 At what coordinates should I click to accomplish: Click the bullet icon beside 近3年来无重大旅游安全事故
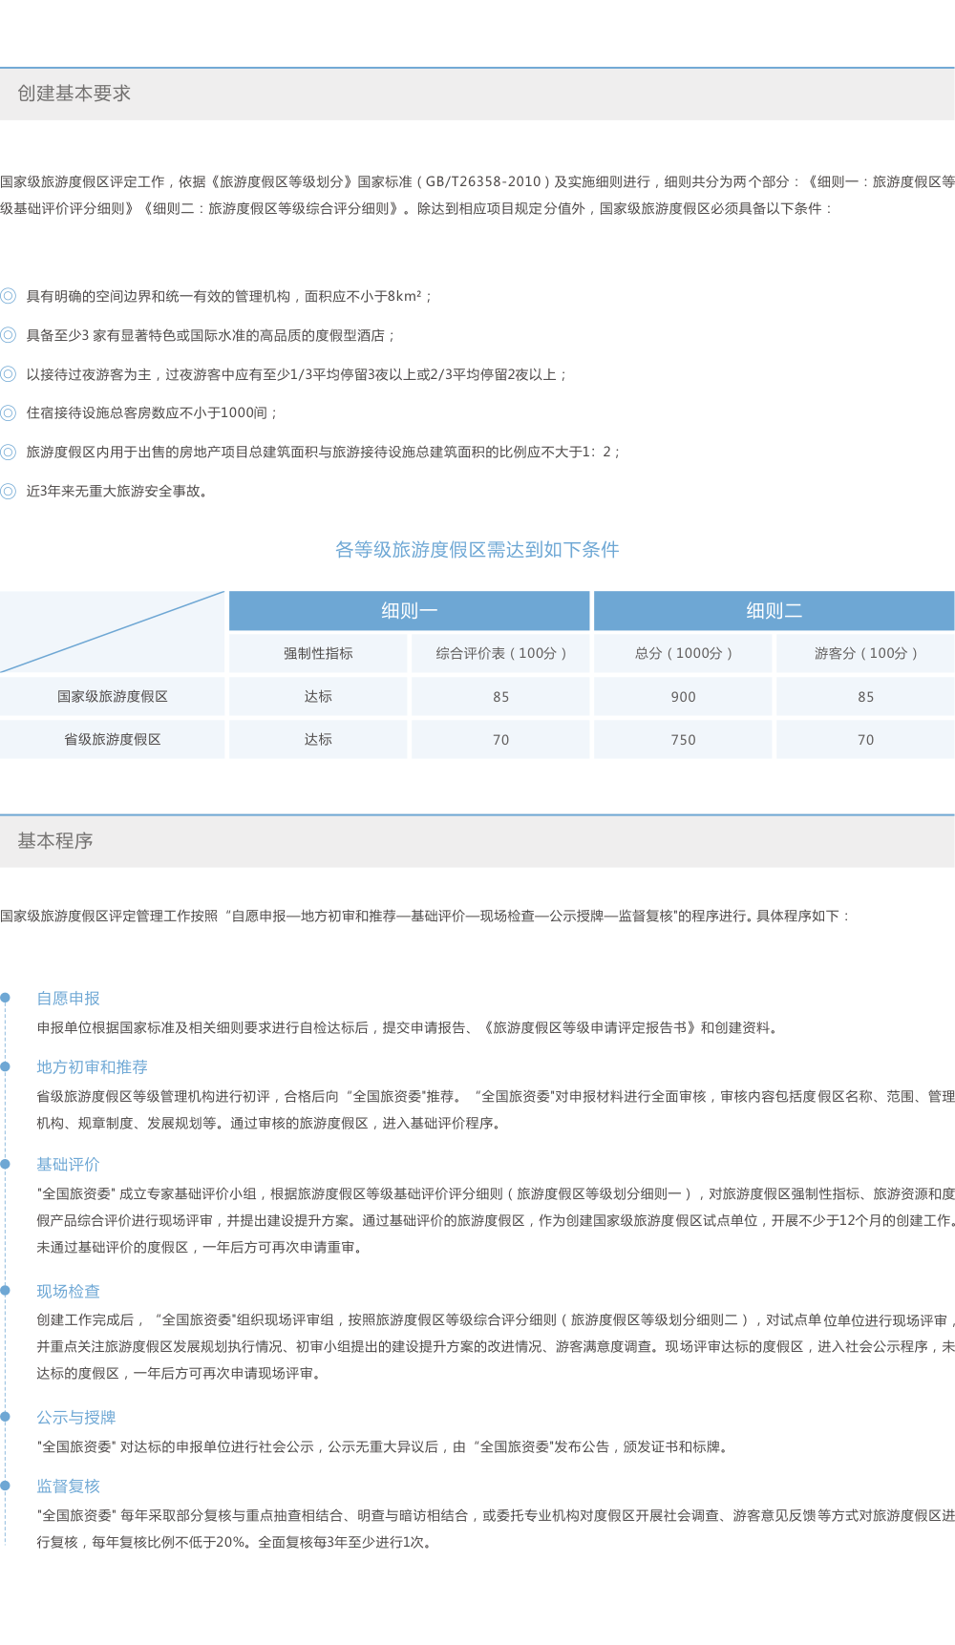[8, 491]
